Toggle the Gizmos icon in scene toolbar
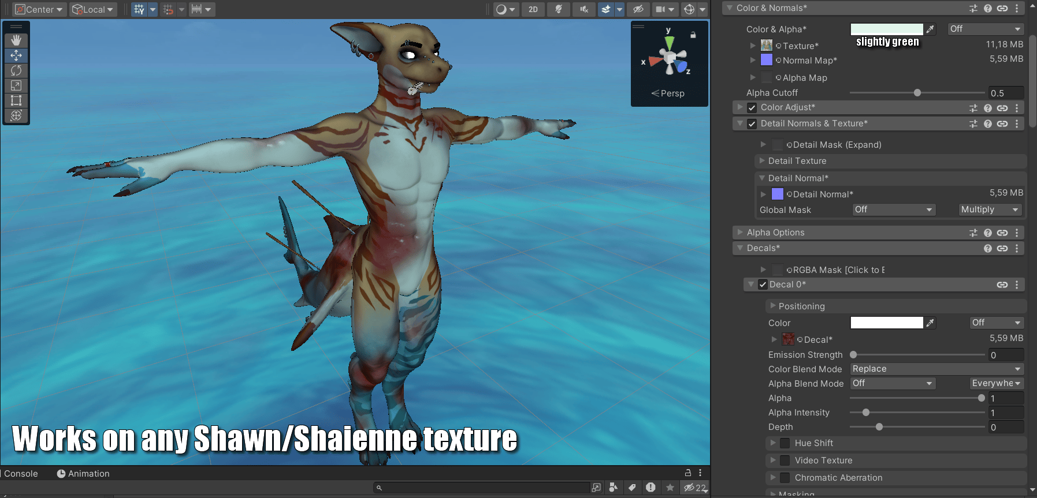Image resolution: width=1037 pixels, height=498 pixels. 689,9
